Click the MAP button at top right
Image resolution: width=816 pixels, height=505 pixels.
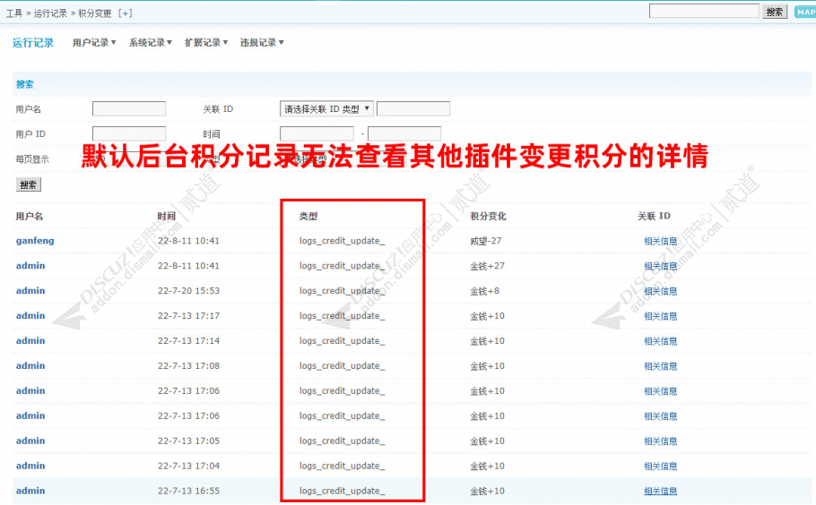tap(805, 12)
